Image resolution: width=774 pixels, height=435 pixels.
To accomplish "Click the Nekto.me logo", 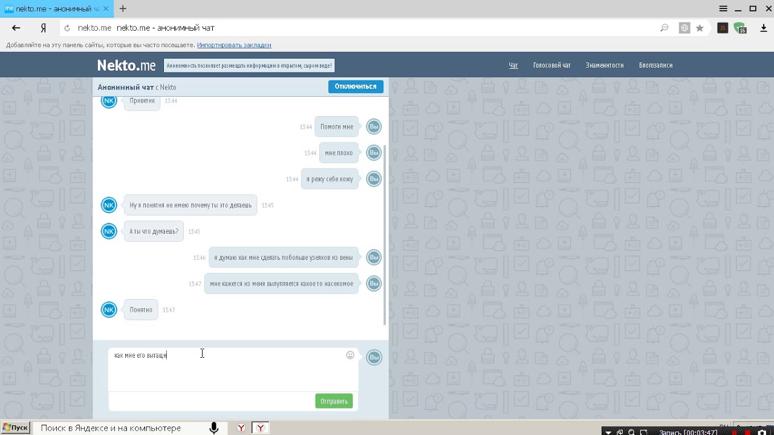I will point(126,65).
